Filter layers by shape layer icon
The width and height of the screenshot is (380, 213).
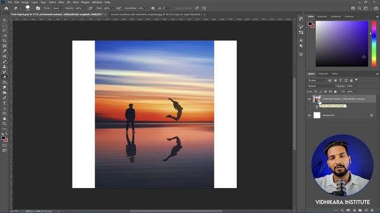tap(346, 80)
